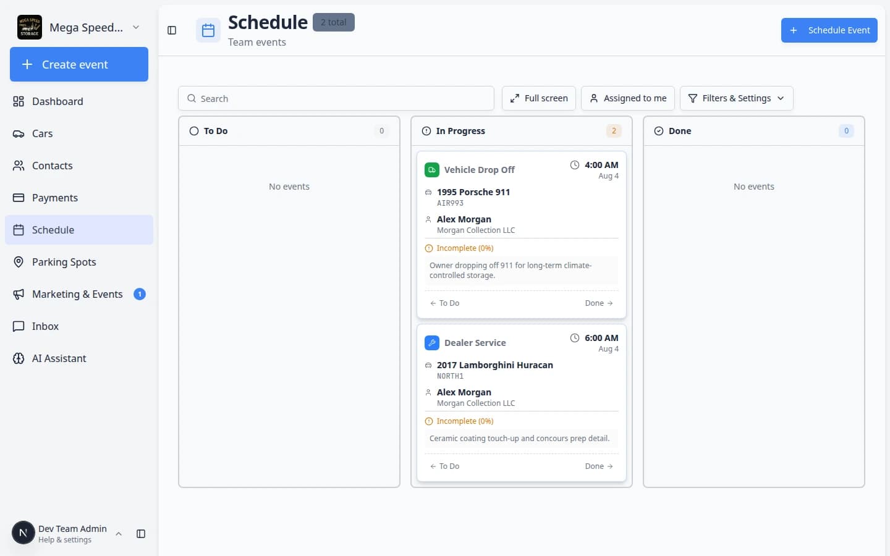The image size is (890, 556).
Task: Click the Help & settings text
Action: coord(65,540)
